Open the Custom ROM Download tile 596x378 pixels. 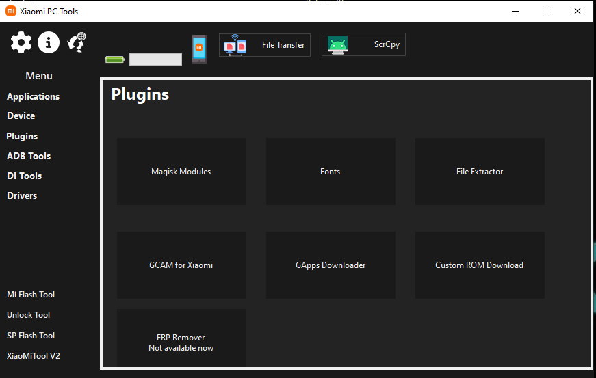(480, 265)
